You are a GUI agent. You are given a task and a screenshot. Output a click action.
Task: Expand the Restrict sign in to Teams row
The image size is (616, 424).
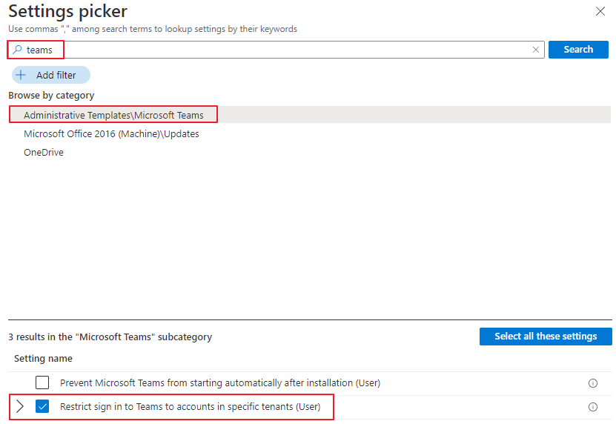(19, 406)
